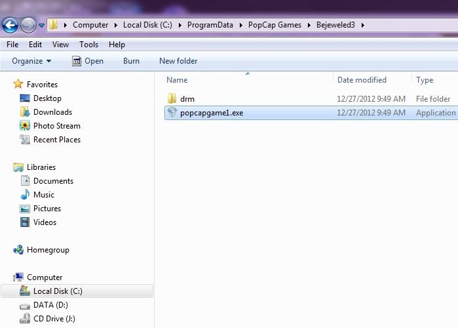The height and width of the screenshot is (328, 458).
Task: Go back with the blue Back arrow
Action: coord(10,25)
